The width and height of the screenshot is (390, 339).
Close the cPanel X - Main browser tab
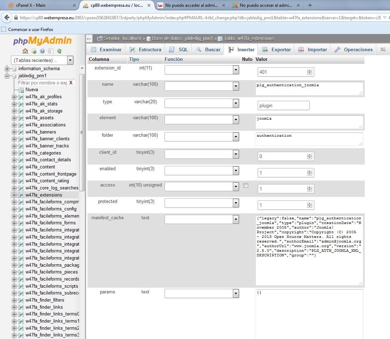74,5
